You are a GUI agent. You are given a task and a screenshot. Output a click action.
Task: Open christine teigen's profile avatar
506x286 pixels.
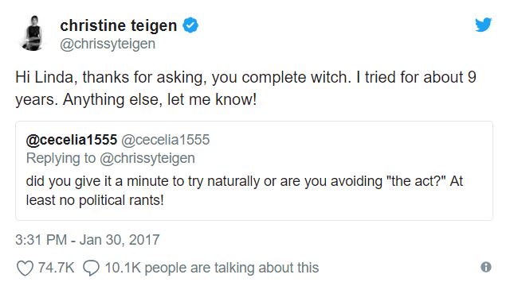pos(33,33)
